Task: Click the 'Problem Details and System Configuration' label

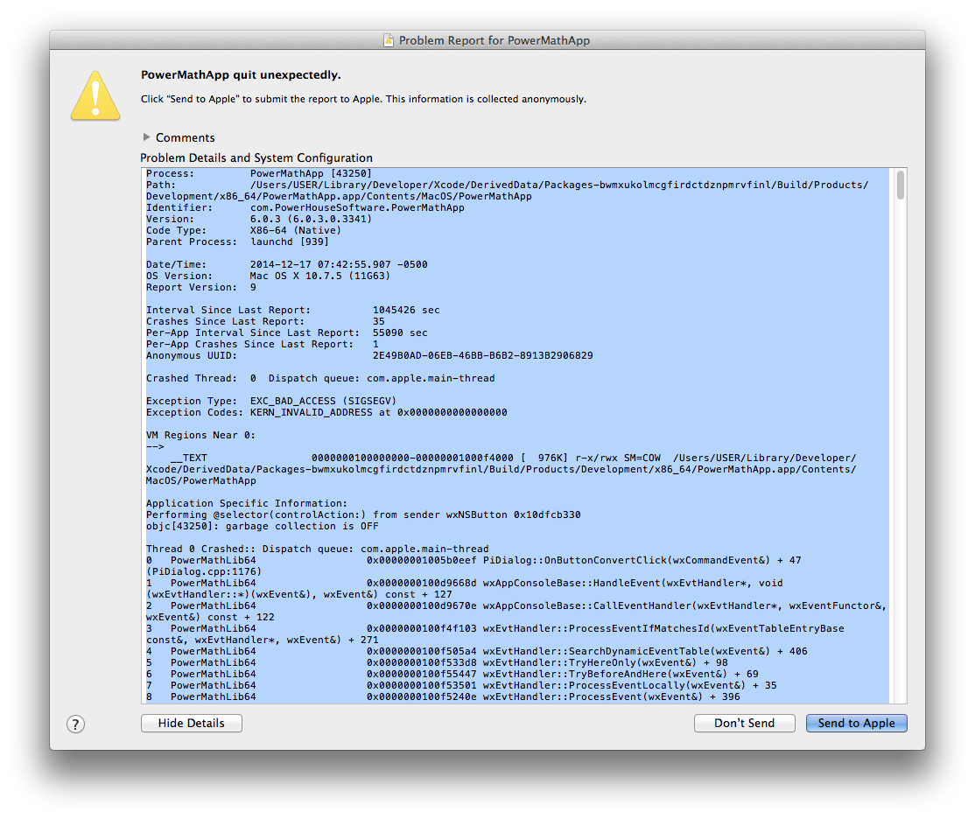Action: tap(256, 158)
